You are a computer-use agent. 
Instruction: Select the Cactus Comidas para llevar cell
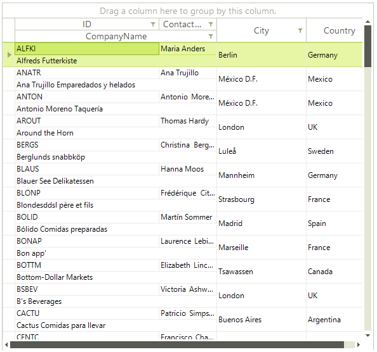(116, 325)
